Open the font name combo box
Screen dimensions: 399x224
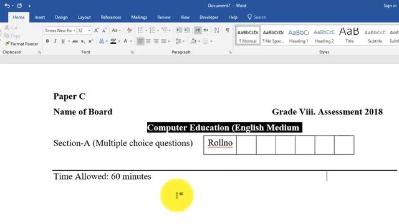60,30
